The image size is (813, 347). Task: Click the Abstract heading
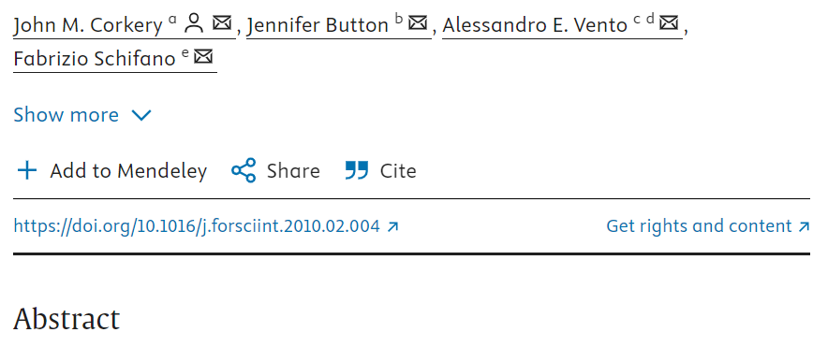pos(67,319)
